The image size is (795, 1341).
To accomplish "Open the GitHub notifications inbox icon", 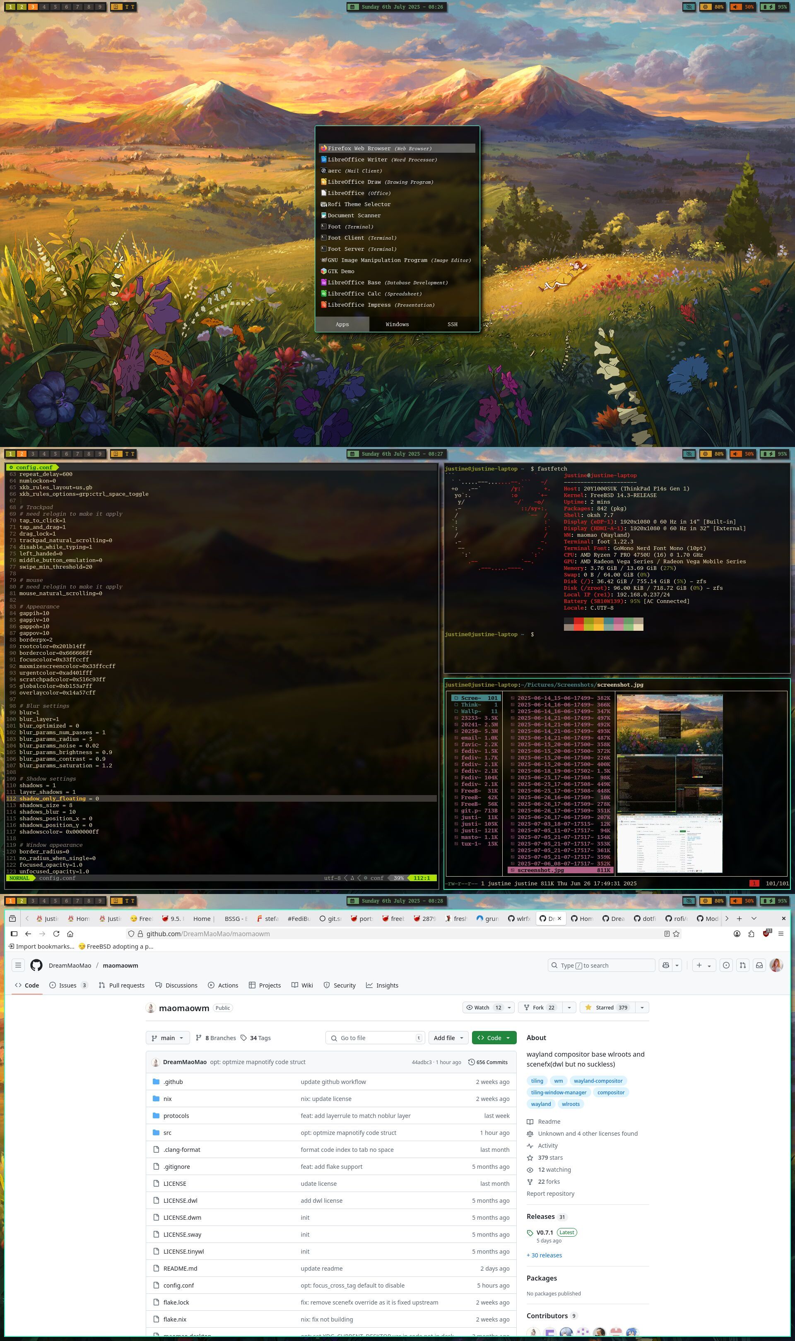I will click(x=759, y=965).
